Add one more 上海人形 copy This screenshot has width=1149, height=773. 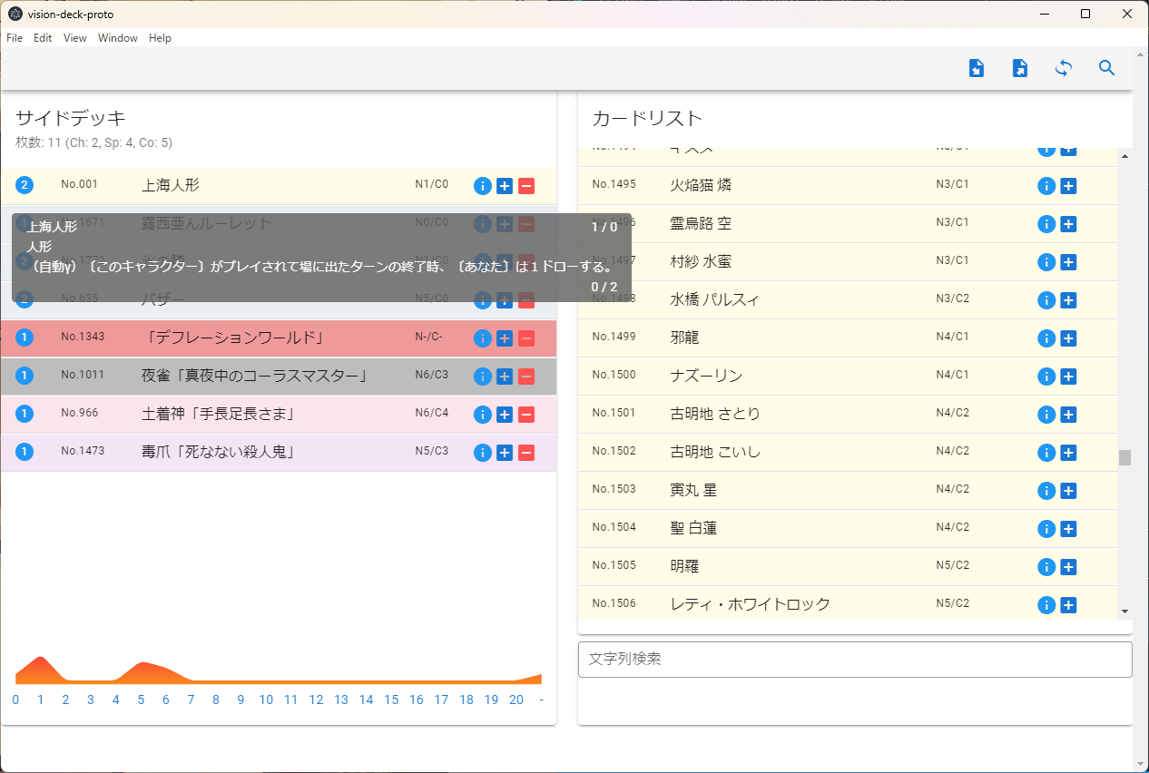tap(505, 186)
